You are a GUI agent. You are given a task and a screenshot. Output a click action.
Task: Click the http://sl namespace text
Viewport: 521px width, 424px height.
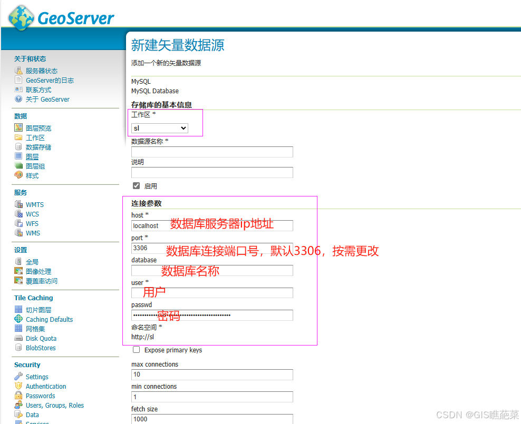click(142, 337)
